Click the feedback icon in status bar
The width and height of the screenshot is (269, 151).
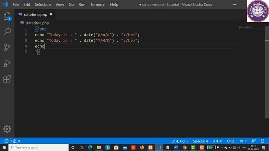[253, 141]
